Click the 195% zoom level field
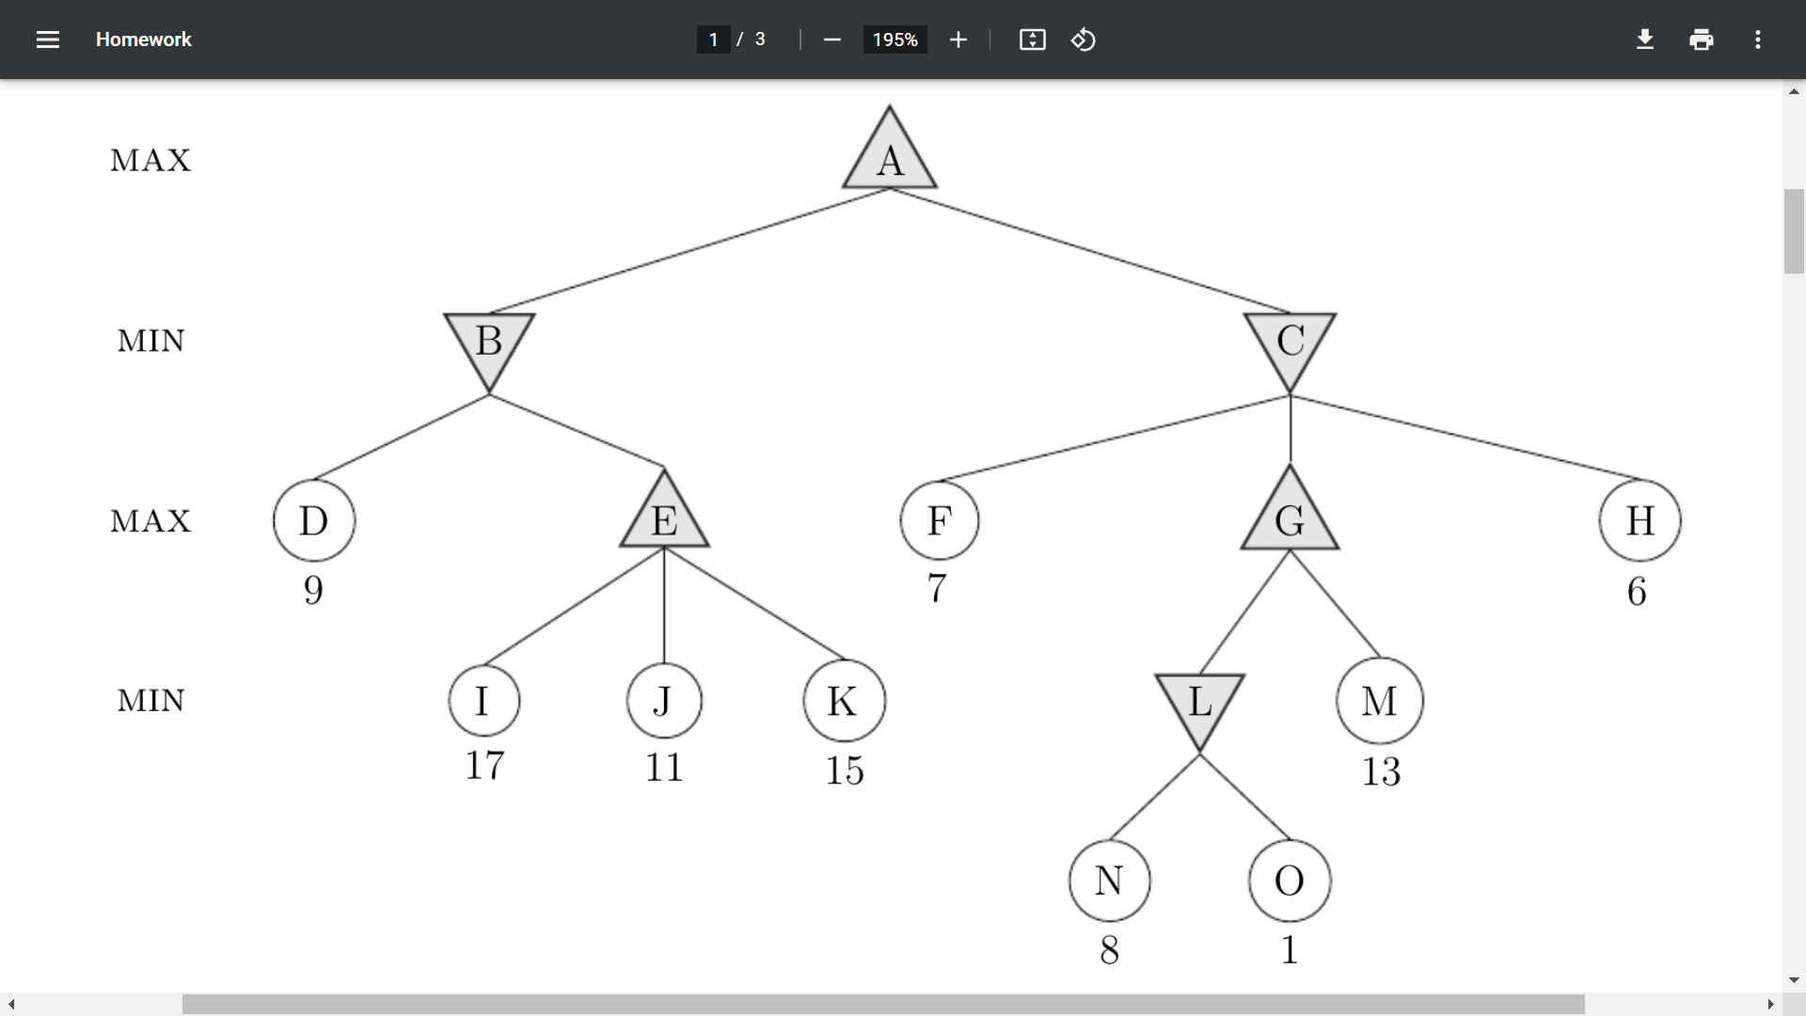This screenshot has height=1016, width=1806. click(x=895, y=40)
